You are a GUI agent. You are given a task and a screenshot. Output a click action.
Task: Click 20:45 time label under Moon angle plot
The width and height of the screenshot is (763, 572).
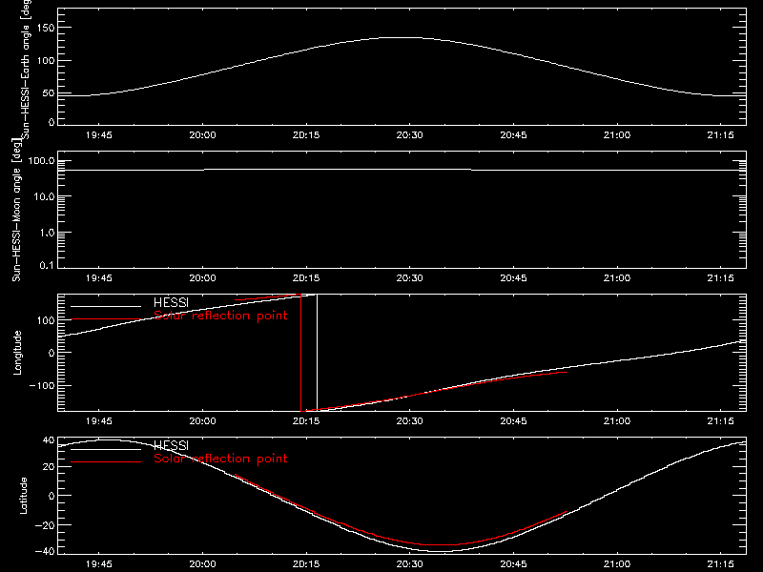(513, 278)
